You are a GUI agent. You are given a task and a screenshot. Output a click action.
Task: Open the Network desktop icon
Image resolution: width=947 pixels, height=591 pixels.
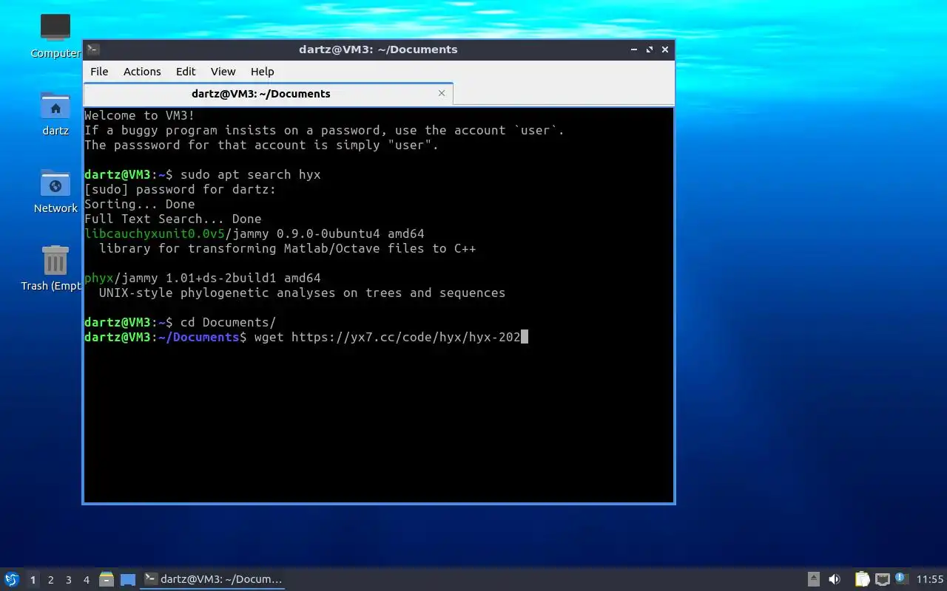[x=55, y=191]
